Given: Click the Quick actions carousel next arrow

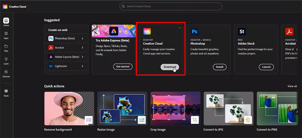Looking at the screenshot, I should tap(297, 111).
